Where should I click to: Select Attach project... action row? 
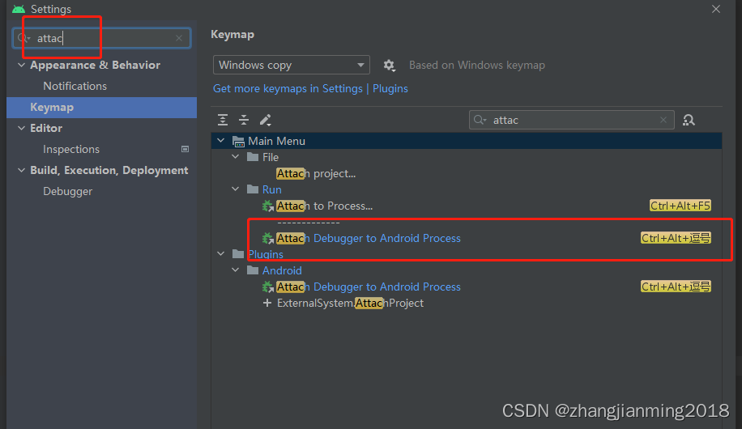click(x=316, y=173)
